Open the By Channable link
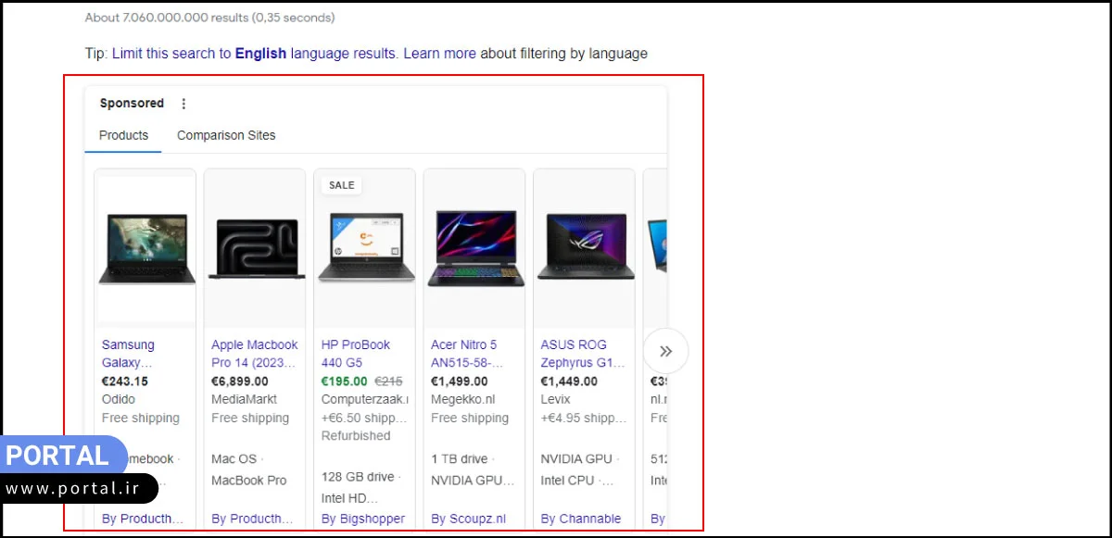 point(581,519)
